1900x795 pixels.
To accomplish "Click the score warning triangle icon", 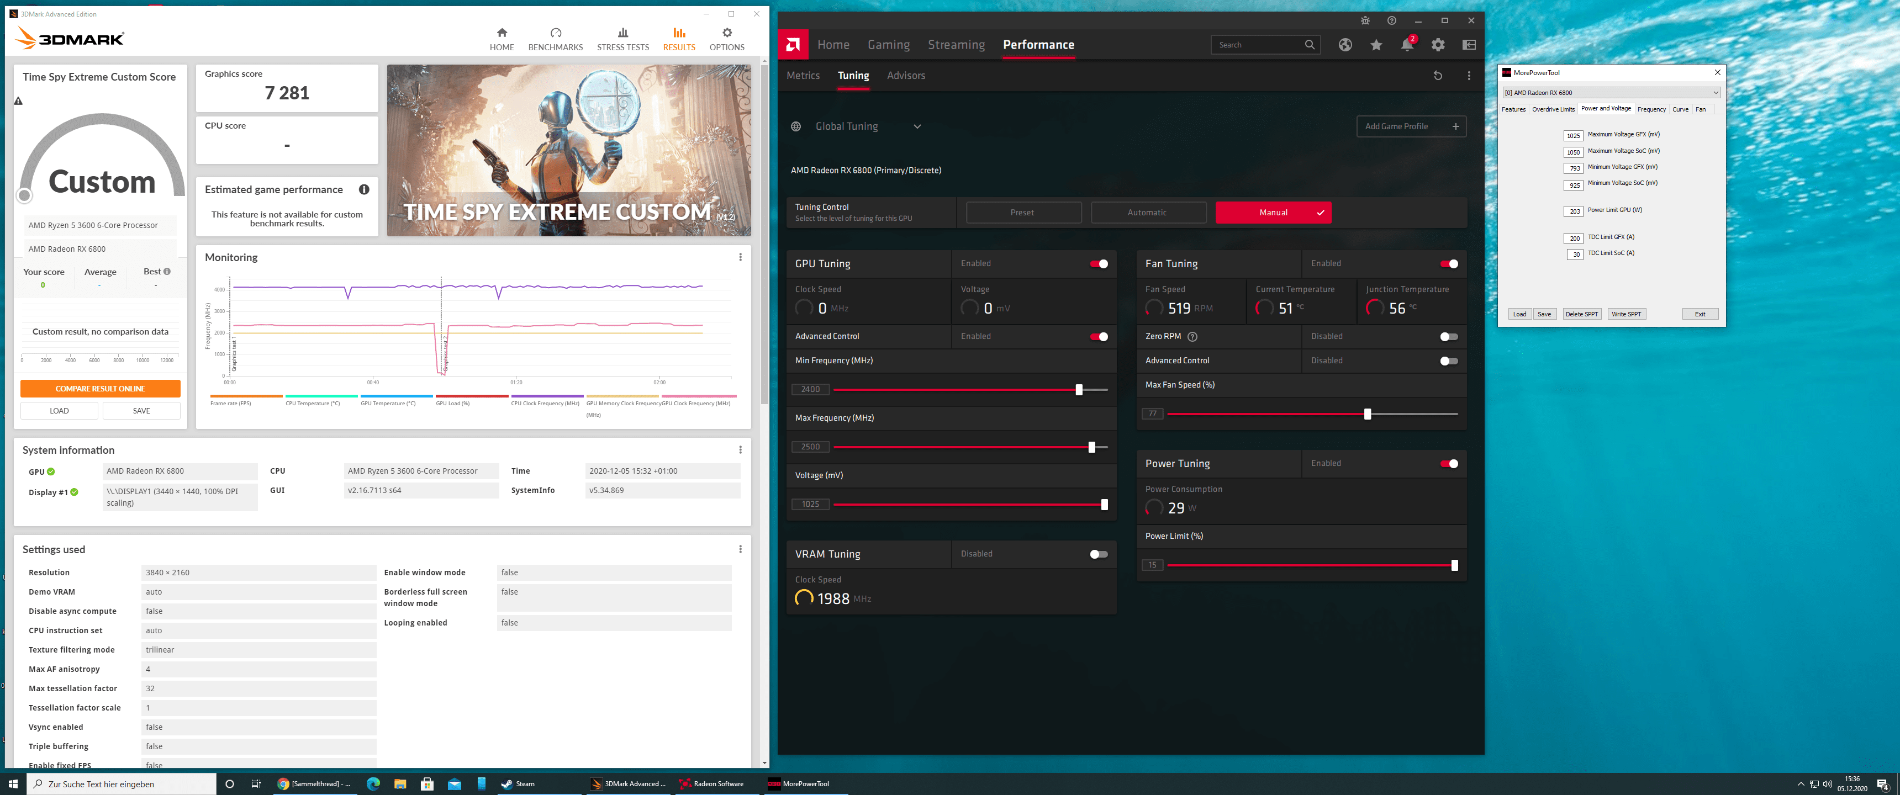I will tap(18, 101).
